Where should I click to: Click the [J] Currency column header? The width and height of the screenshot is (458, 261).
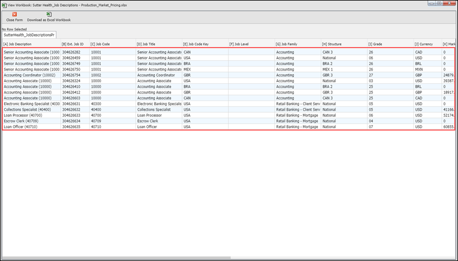(x=427, y=44)
